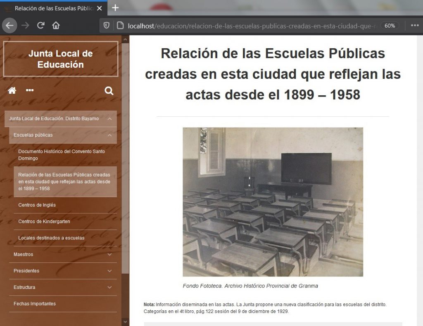Click the browser forward arrow
The width and height of the screenshot is (423, 326).
pyautogui.click(x=25, y=26)
